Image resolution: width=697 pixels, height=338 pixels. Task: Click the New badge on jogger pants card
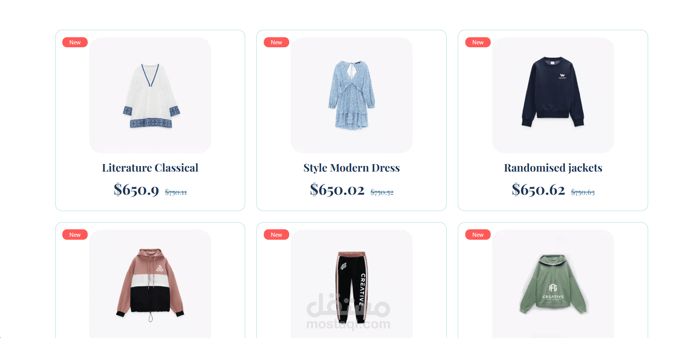[x=276, y=235]
